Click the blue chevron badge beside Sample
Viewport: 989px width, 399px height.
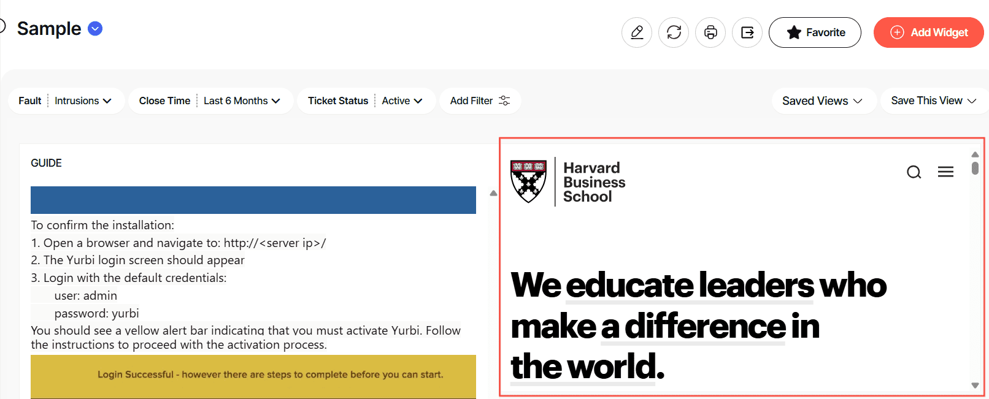coord(95,29)
